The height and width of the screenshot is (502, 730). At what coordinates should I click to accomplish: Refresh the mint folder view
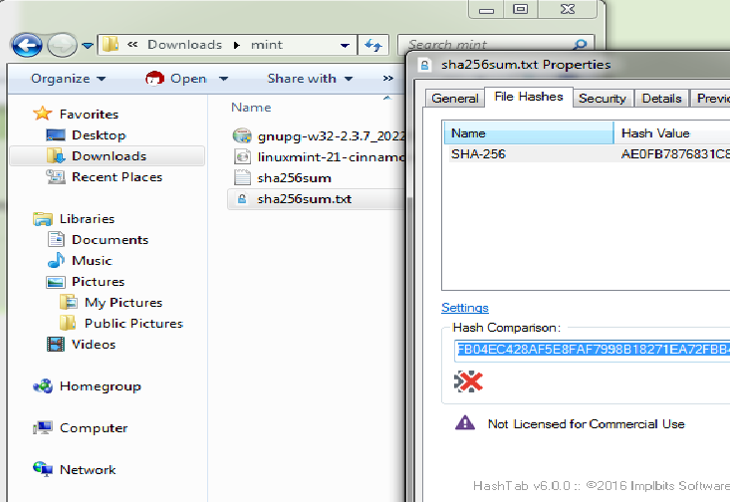pos(372,45)
